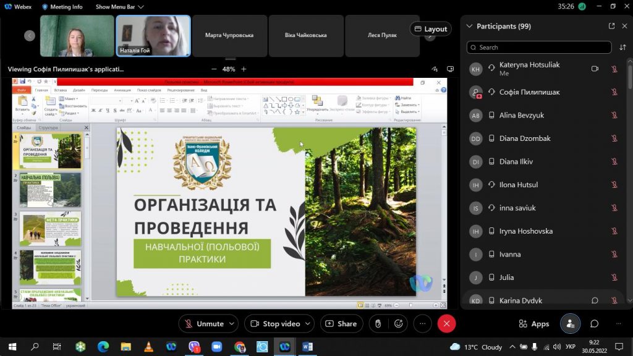Click the sort participants icon
The width and height of the screenshot is (633, 356).
(622, 48)
